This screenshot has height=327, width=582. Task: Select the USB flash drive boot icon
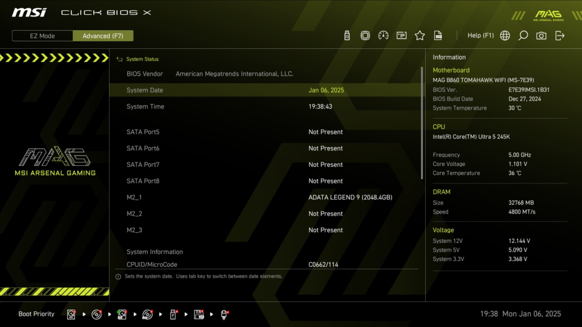click(173, 314)
